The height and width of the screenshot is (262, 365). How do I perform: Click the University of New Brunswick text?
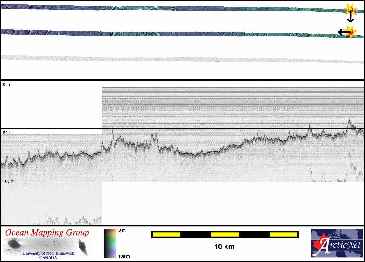48,253
